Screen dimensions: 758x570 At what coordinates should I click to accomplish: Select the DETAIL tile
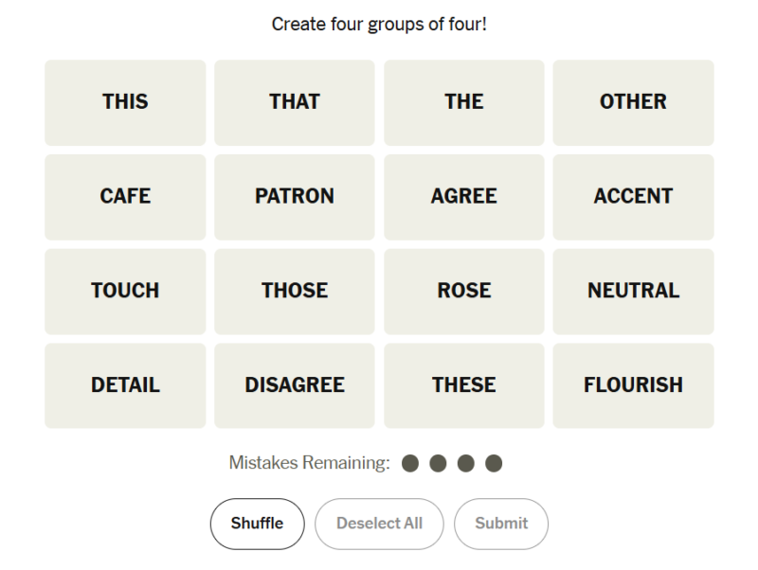click(125, 385)
